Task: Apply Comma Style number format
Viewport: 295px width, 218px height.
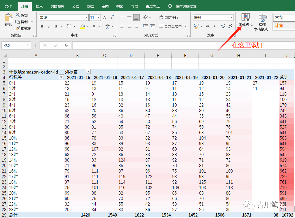Action: coord(214,26)
